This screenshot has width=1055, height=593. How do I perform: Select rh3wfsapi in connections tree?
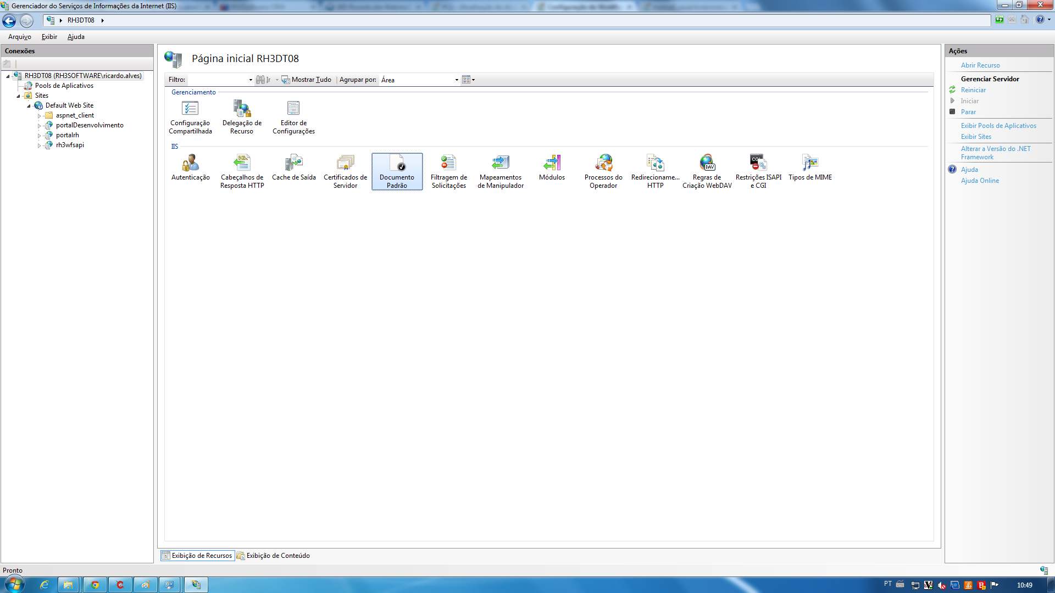[70, 145]
